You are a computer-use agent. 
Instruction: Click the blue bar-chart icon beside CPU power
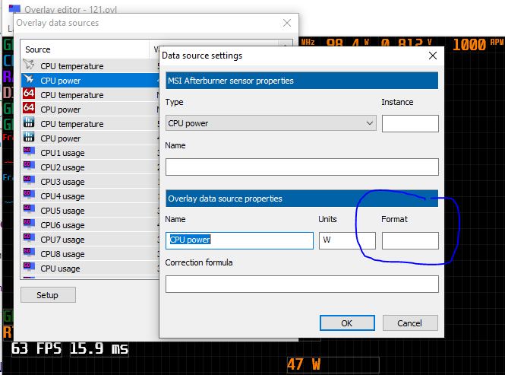point(29,137)
